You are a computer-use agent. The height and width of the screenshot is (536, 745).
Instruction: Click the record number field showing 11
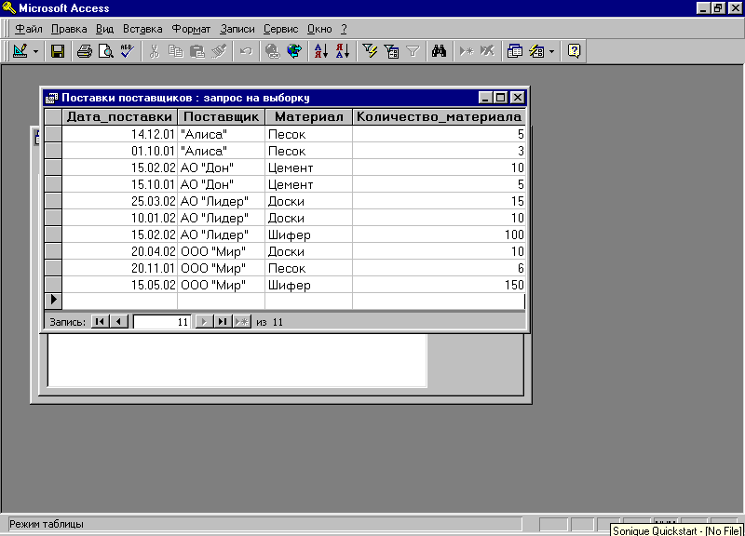[162, 322]
